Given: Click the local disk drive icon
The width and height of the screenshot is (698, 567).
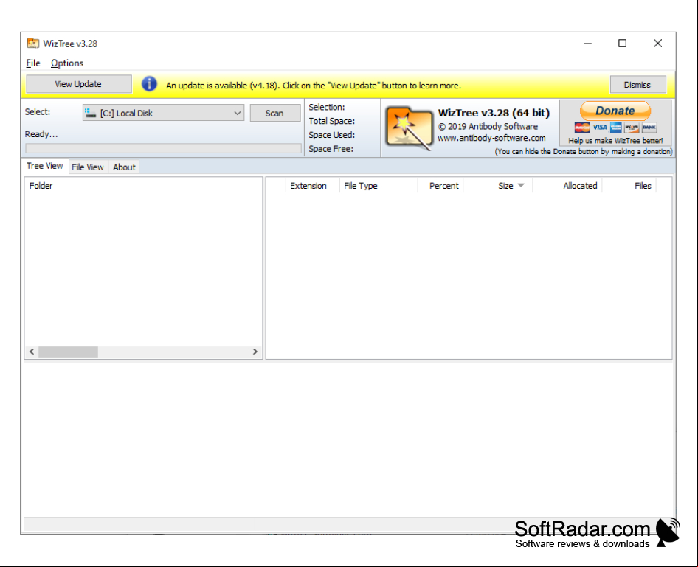Looking at the screenshot, I should (90, 113).
